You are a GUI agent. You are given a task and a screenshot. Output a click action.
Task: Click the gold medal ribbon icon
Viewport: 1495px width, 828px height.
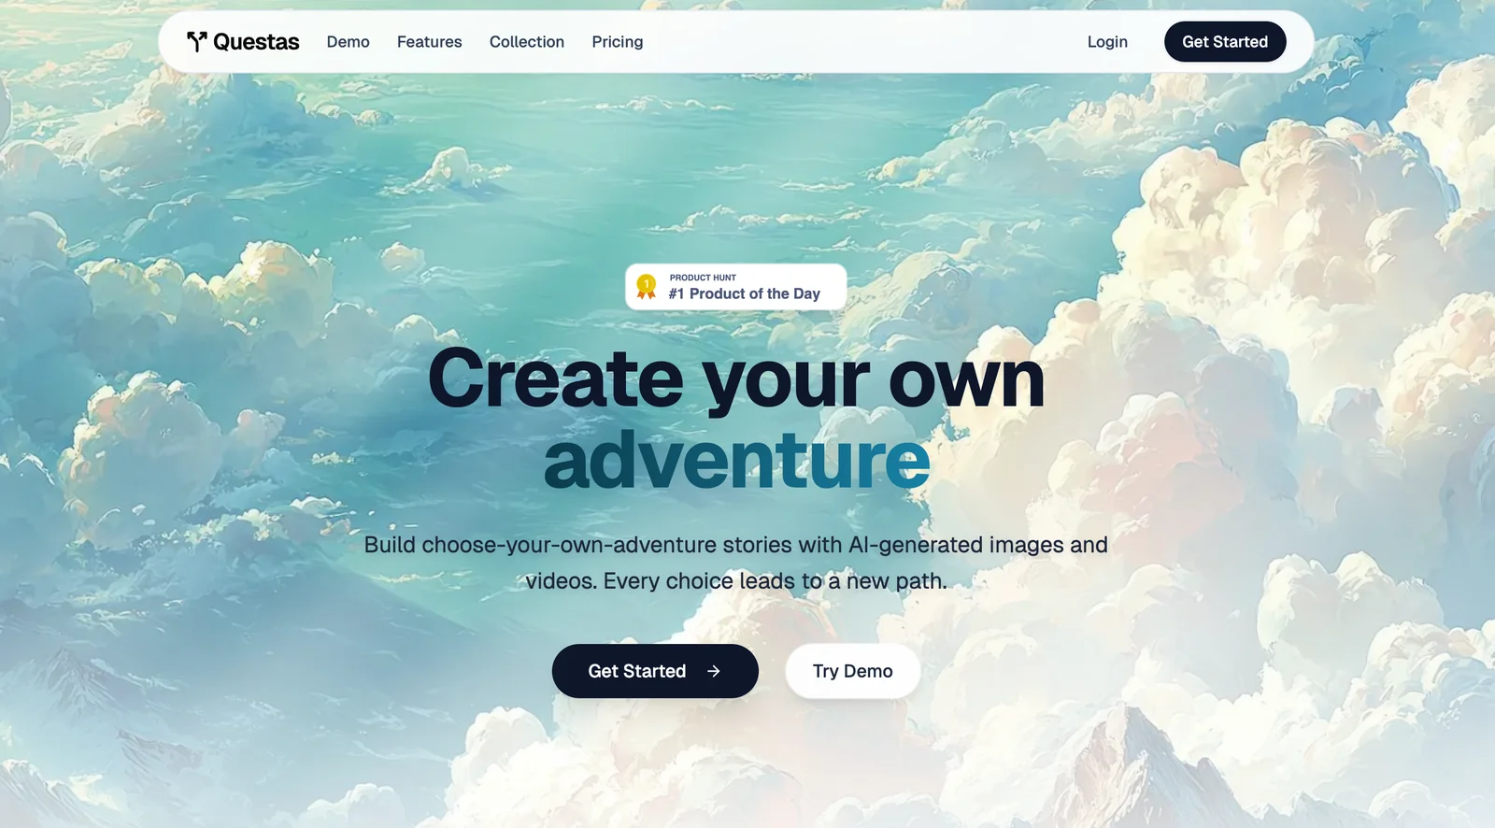tap(646, 286)
